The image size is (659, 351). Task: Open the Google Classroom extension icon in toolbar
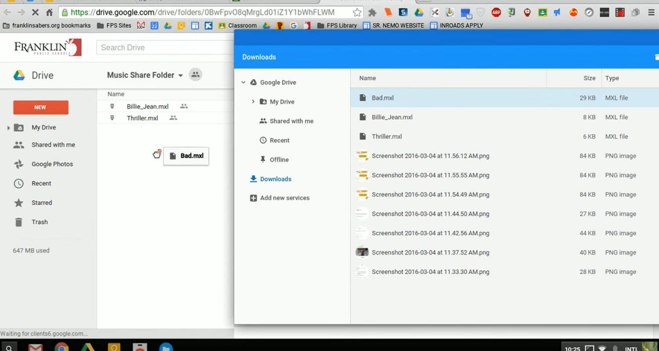point(543,12)
